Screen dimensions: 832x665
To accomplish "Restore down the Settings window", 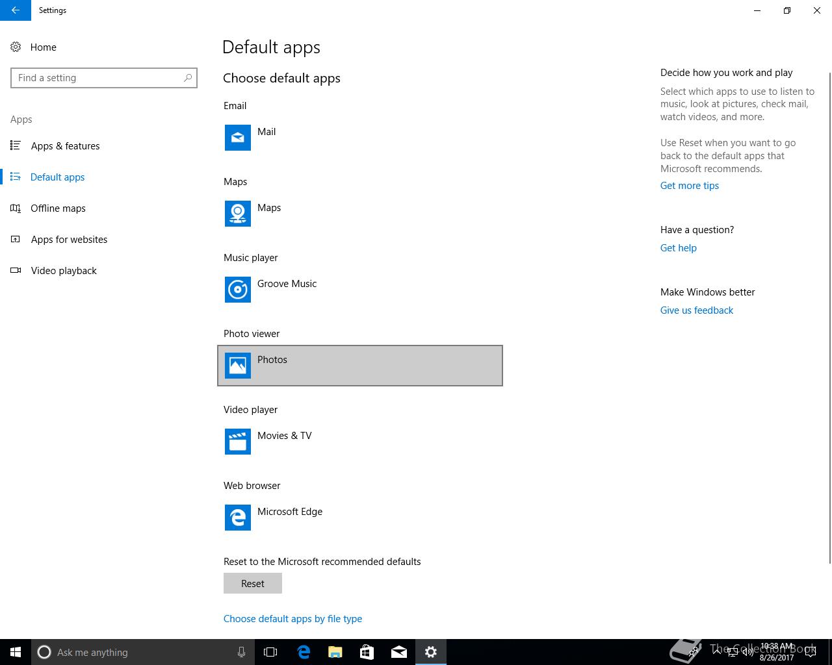I will point(787,10).
